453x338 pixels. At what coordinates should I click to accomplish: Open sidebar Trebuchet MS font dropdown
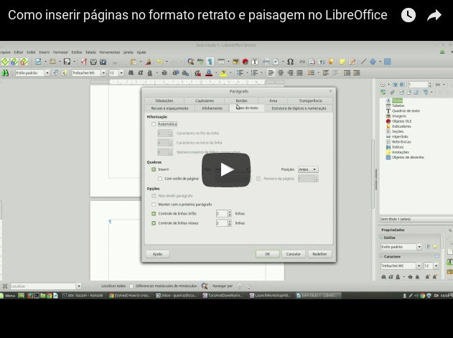(x=419, y=266)
